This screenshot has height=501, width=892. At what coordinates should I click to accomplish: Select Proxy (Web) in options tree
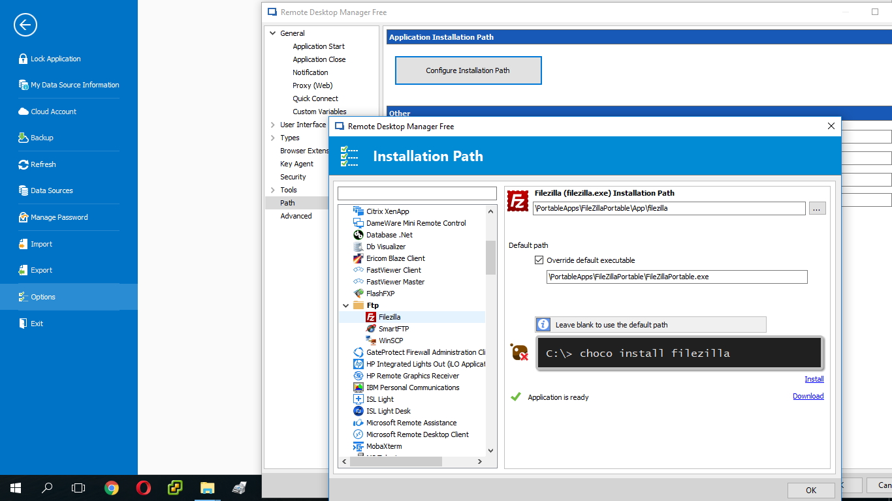[313, 85]
